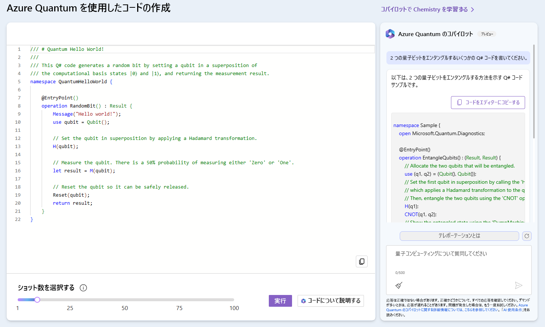The image size is (545, 327).
Task: Click the 実行 run button
Action: click(280, 301)
